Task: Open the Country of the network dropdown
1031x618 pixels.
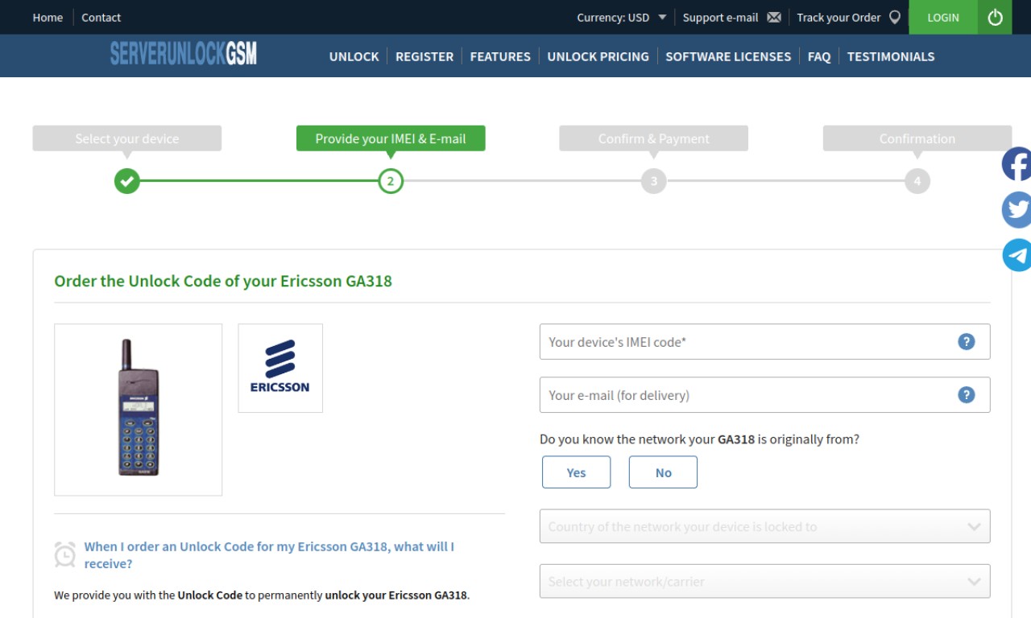Action: [764, 526]
